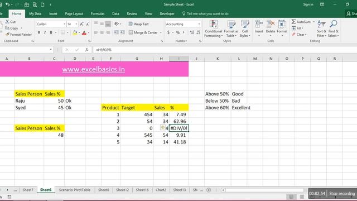Confirm formula entry with checkmark icon

tap(77, 50)
